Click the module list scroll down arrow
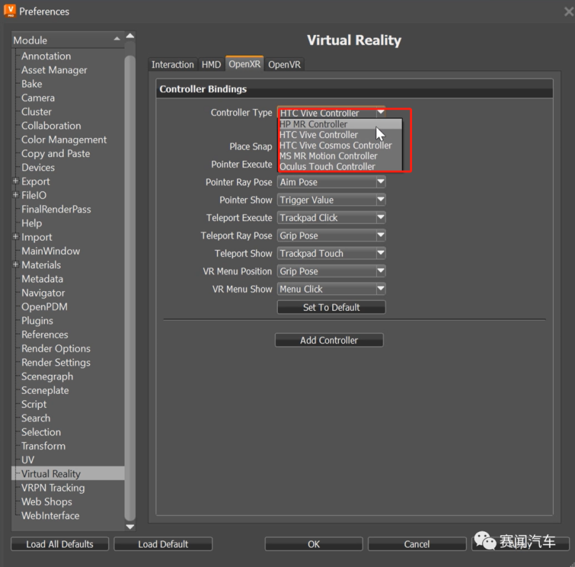 tap(130, 527)
